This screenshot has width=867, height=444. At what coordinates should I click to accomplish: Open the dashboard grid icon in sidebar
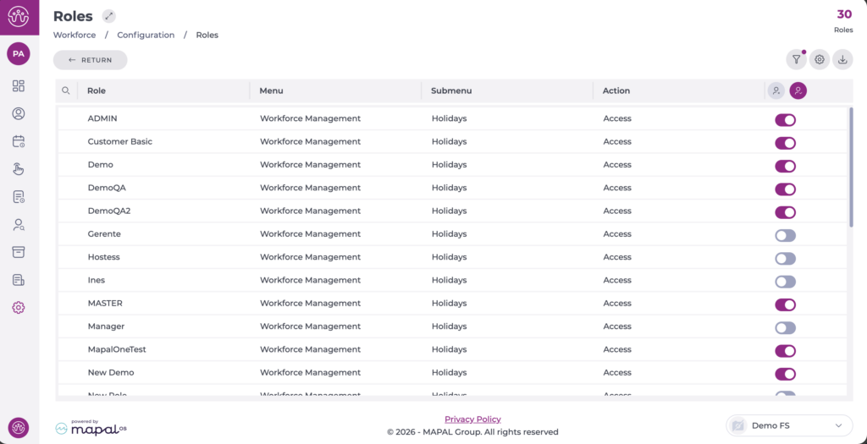19,86
